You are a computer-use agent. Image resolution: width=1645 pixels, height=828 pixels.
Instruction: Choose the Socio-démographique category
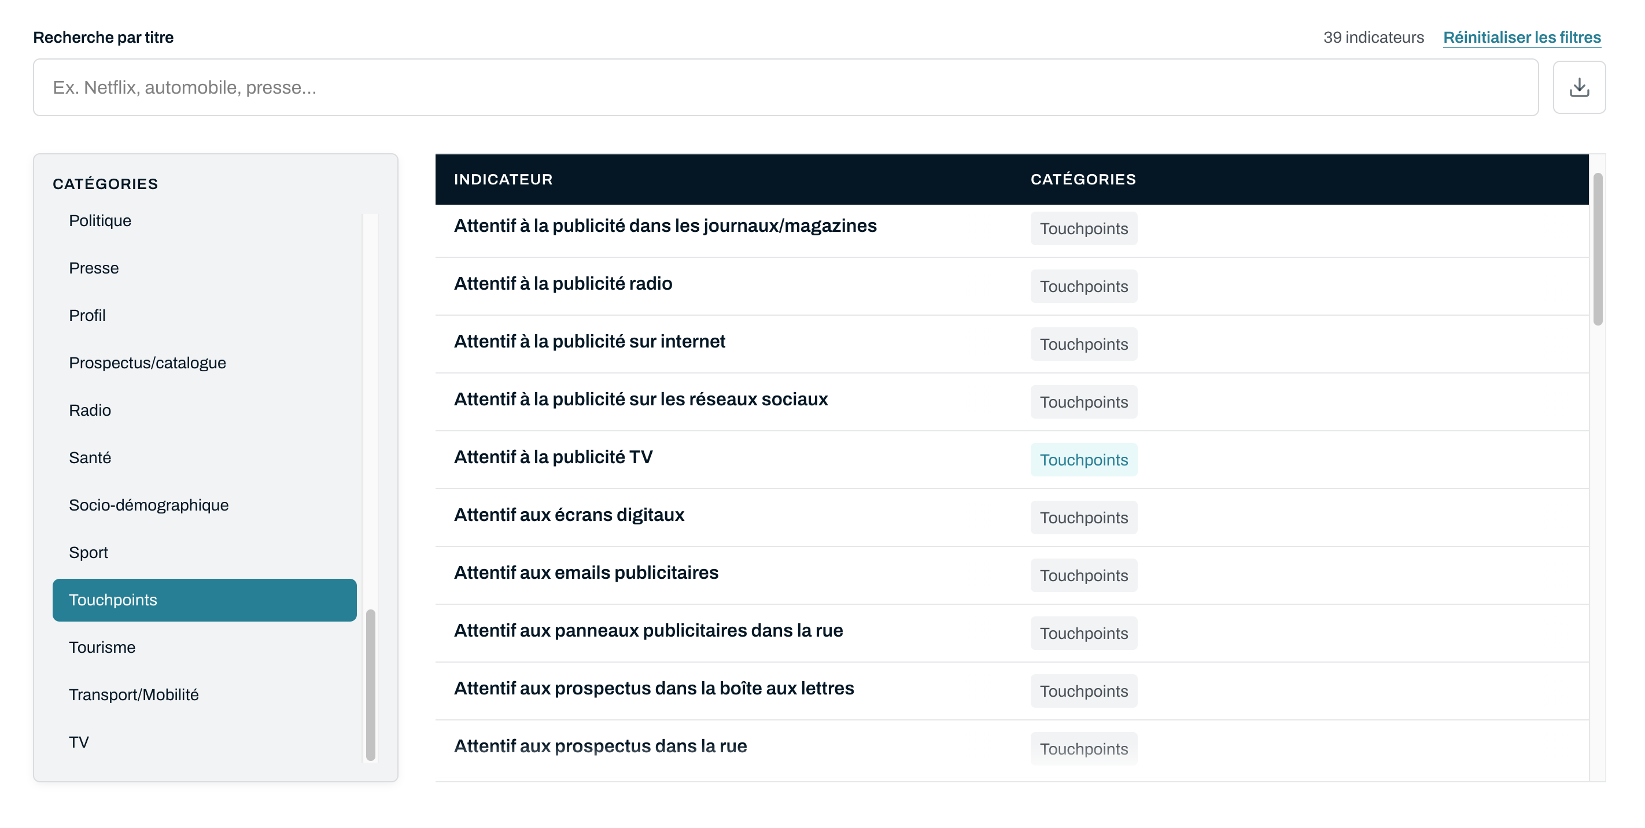(204, 505)
